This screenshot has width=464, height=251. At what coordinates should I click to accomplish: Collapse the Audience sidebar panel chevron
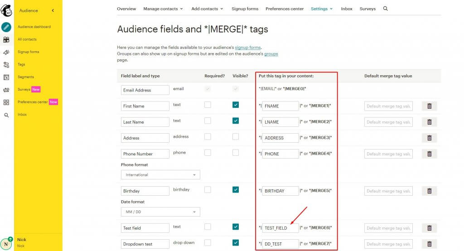point(53,10)
